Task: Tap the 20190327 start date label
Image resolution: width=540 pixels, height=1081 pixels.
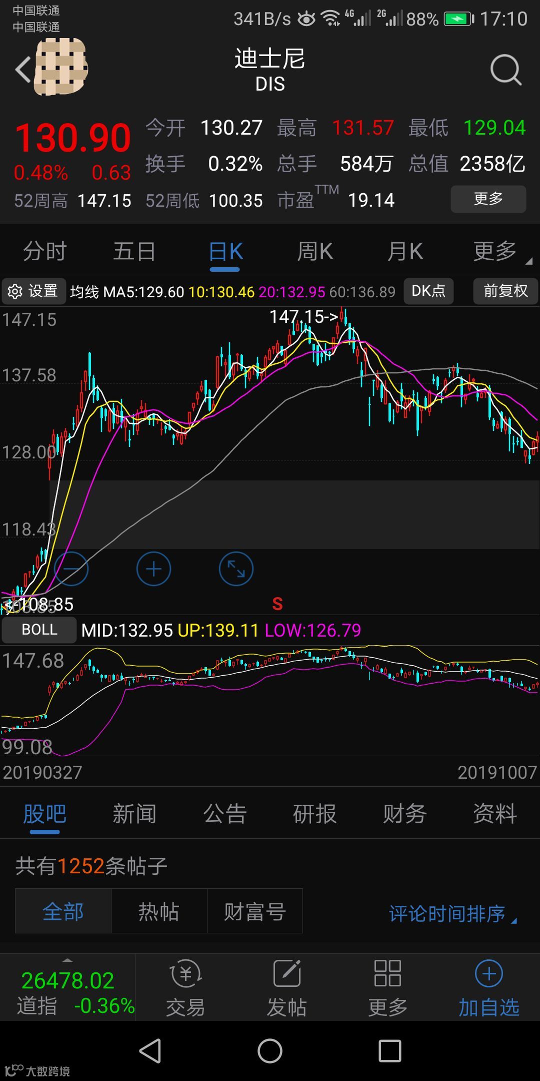Action: click(42, 772)
